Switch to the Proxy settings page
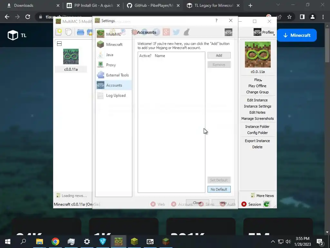This screenshot has width=330, height=248. 114,65
